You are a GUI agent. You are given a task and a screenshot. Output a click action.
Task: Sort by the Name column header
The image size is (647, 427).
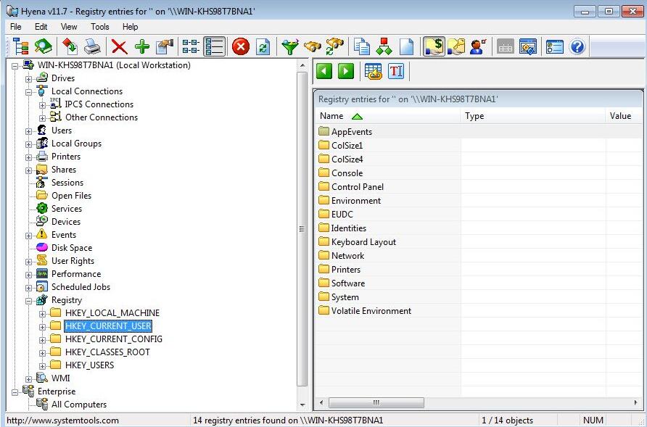point(388,116)
